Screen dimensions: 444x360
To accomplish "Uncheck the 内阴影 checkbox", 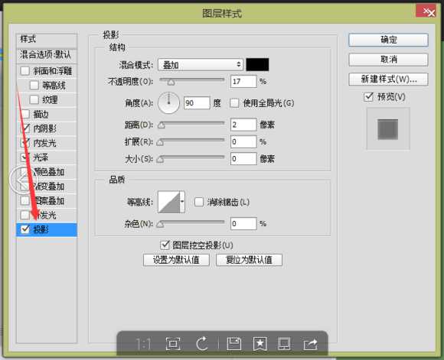I will [x=25, y=128].
